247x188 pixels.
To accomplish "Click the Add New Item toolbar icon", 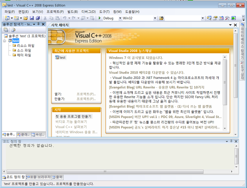I will pos(16,18).
